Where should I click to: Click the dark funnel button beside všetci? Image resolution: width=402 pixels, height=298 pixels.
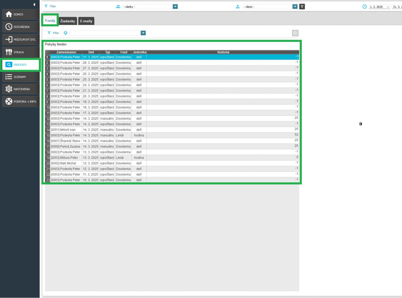tap(302, 7)
